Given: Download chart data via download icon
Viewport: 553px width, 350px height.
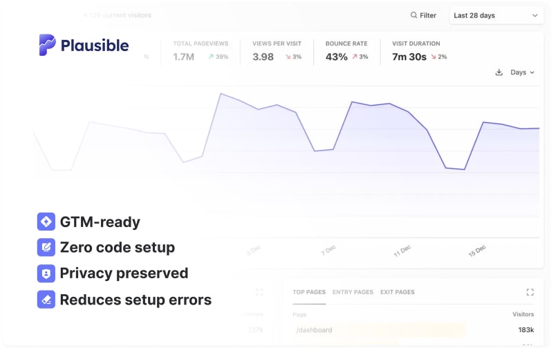Looking at the screenshot, I should 499,72.
